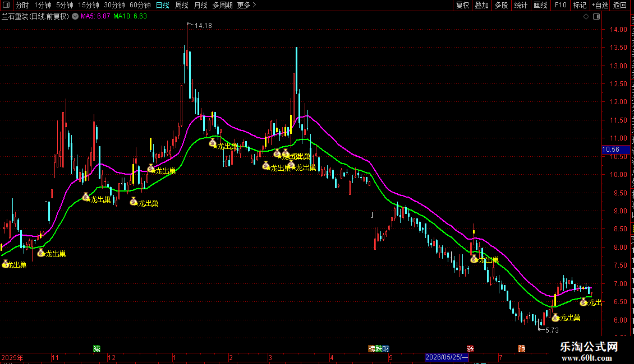This screenshot has width=634, height=364.
Task: Click the leftmost 龙出巢 money bag signal
Action: [x=5, y=264]
